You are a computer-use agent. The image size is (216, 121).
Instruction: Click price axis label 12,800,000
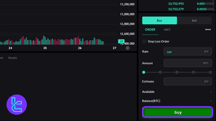coord(127,24)
